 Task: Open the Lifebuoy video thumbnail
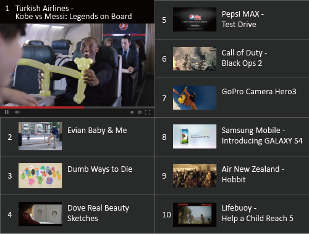coord(195,215)
